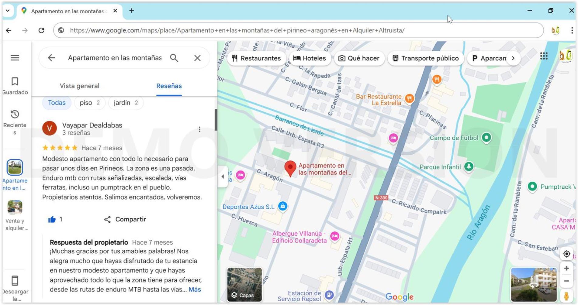Reload the page
The height and width of the screenshot is (305, 578).
coord(41,30)
